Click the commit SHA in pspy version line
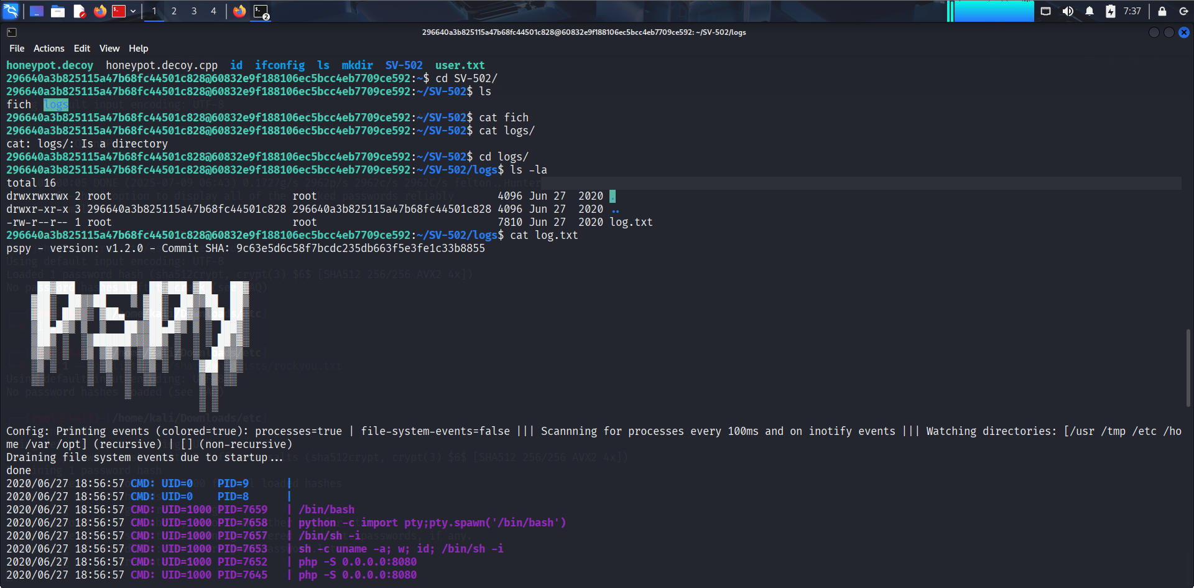Screen dimensions: 1194x588 click(x=361, y=248)
